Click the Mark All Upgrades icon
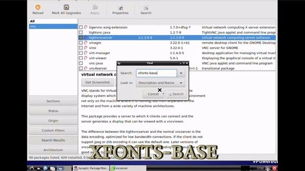This screenshot has height=171, width=305. coord(66,8)
